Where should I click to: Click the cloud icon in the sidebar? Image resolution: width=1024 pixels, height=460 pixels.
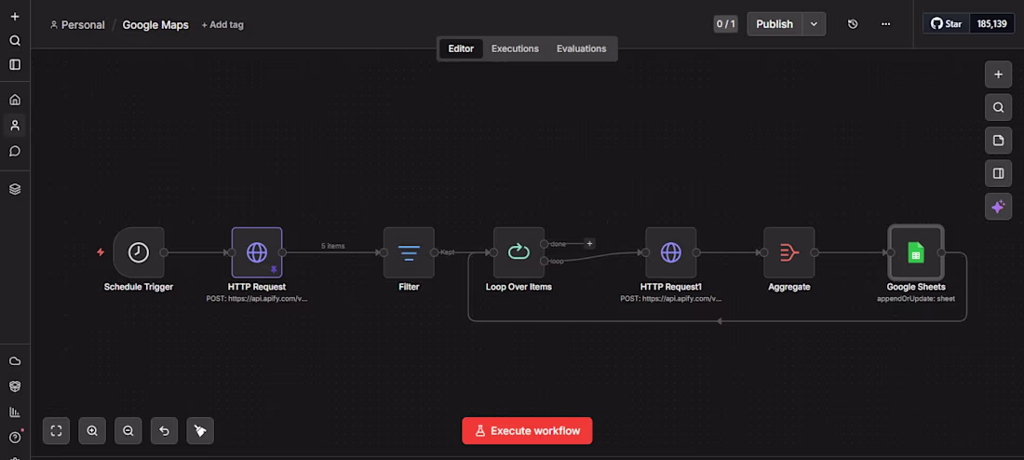click(x=15, y=361)
